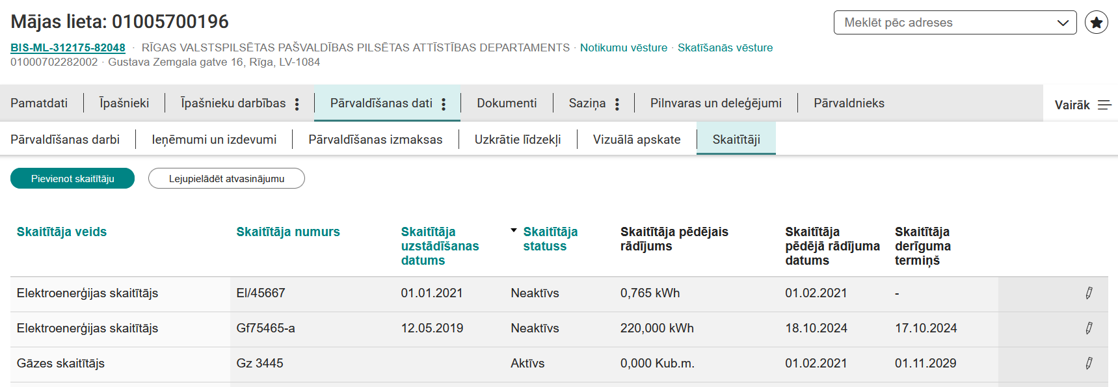Open Saziņa three-dot menu

tap(617, 104)
